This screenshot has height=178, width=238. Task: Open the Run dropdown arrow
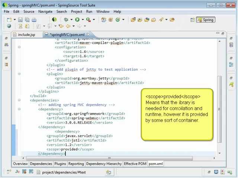[x=83, y=20]
